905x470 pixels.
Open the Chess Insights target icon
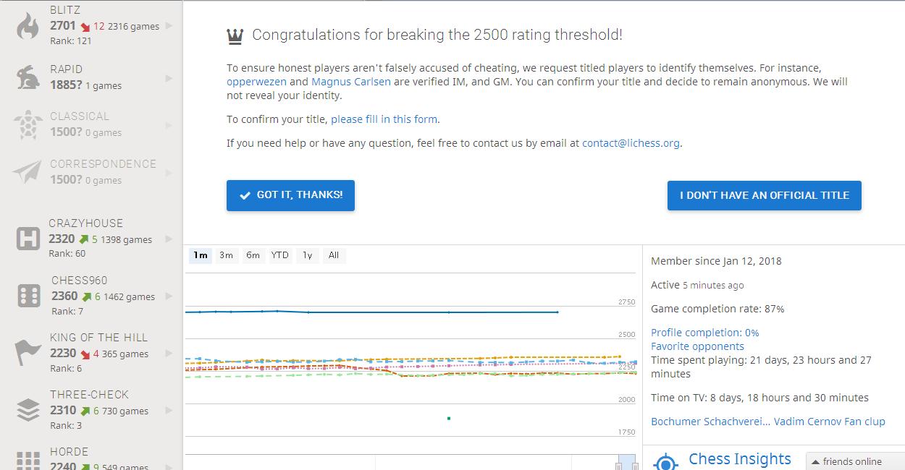point(665,461)
